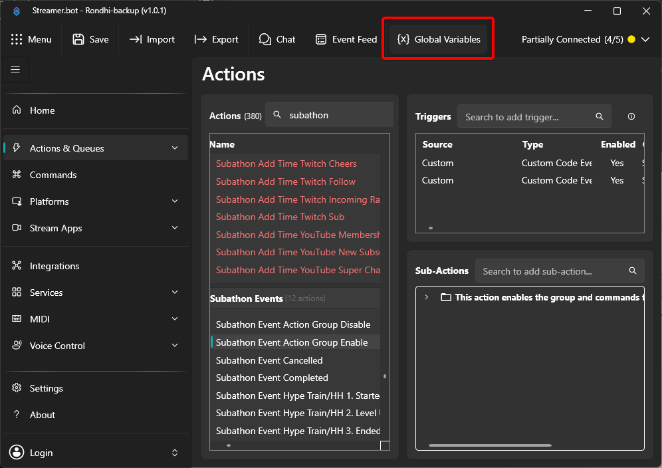The image size is (662, 468).
Task: Open the Event Feed
Action: pos(346,39)
